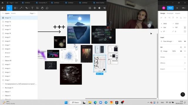The height and width of the screenshot is (105, 188).
Task: Start presentation with the Play icon
Action: click(177, 8)
